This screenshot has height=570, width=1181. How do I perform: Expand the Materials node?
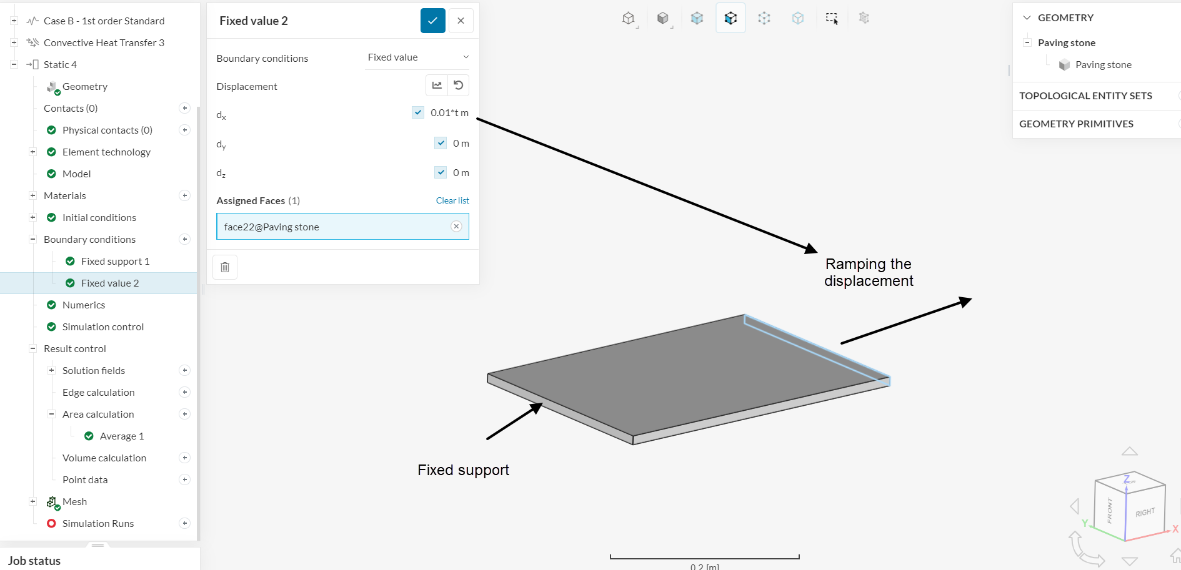[x=32, y=195]
